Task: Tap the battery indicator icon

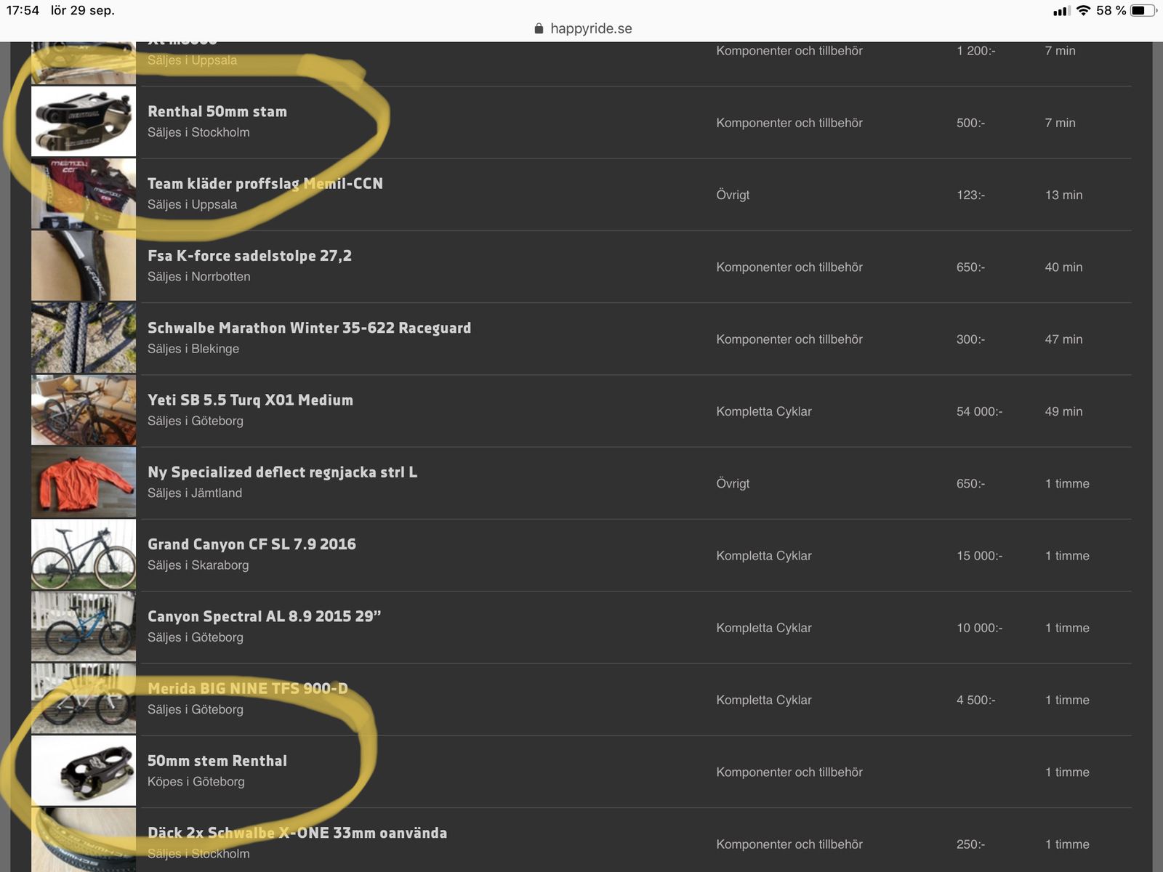Action: pos(1143,10)
